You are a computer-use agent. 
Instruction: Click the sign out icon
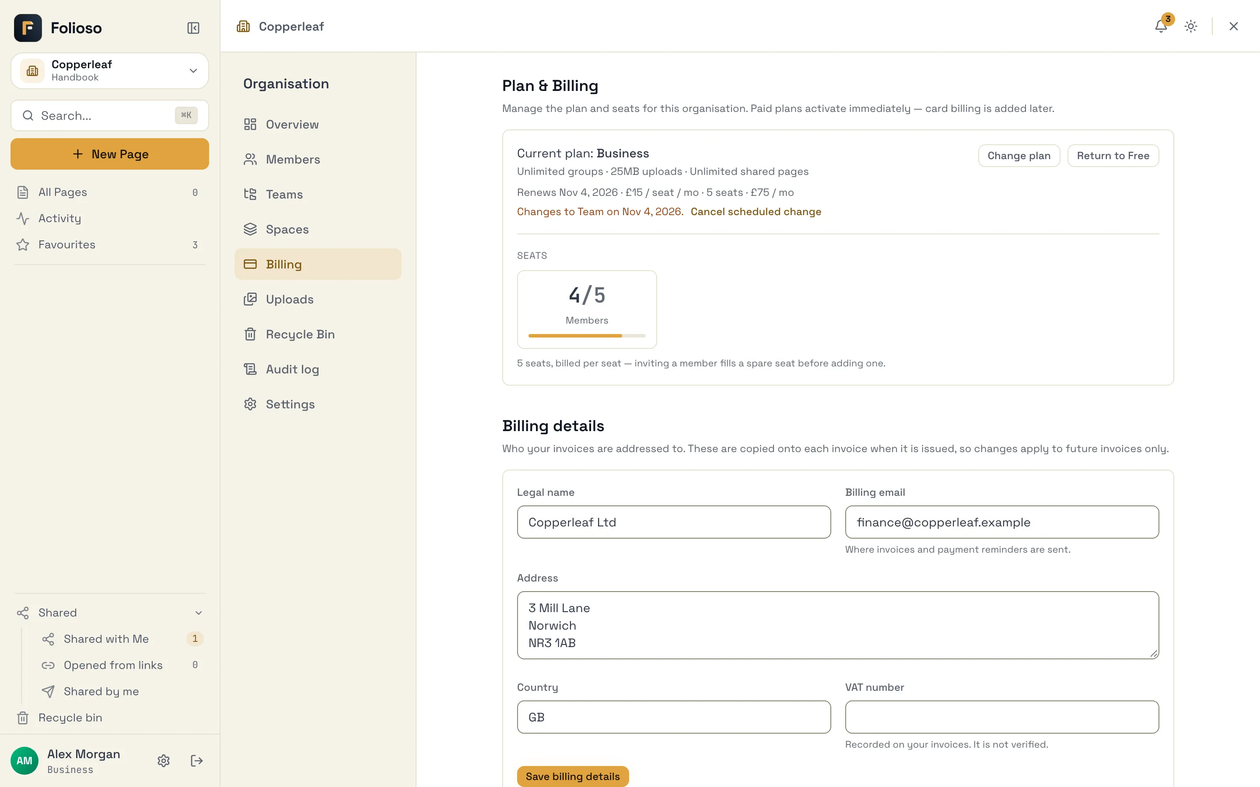196,760
